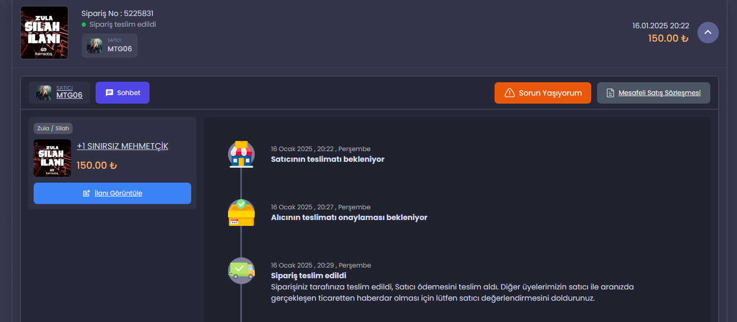Select the Sipariş No : 5225831 text
Viewport: 737px width, 322px height.
[x=117, y=13]
